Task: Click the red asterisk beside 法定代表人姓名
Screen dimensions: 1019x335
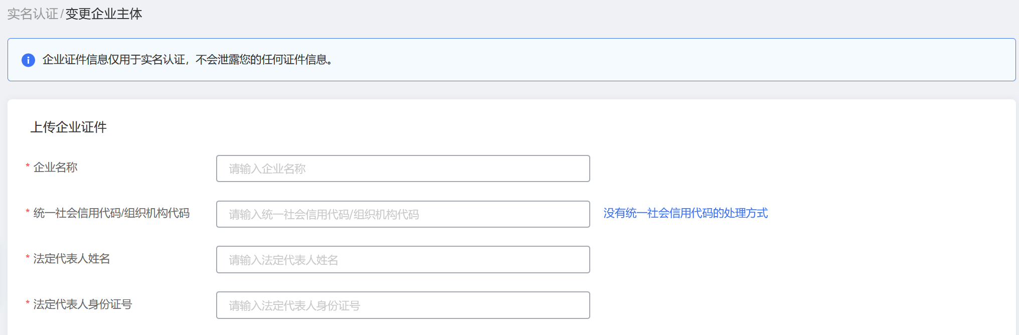Action: pyautogui.click(x=28, y=257)
